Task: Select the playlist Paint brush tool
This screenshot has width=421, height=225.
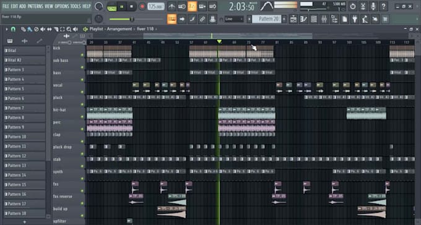Action: (x=30, y=29)
